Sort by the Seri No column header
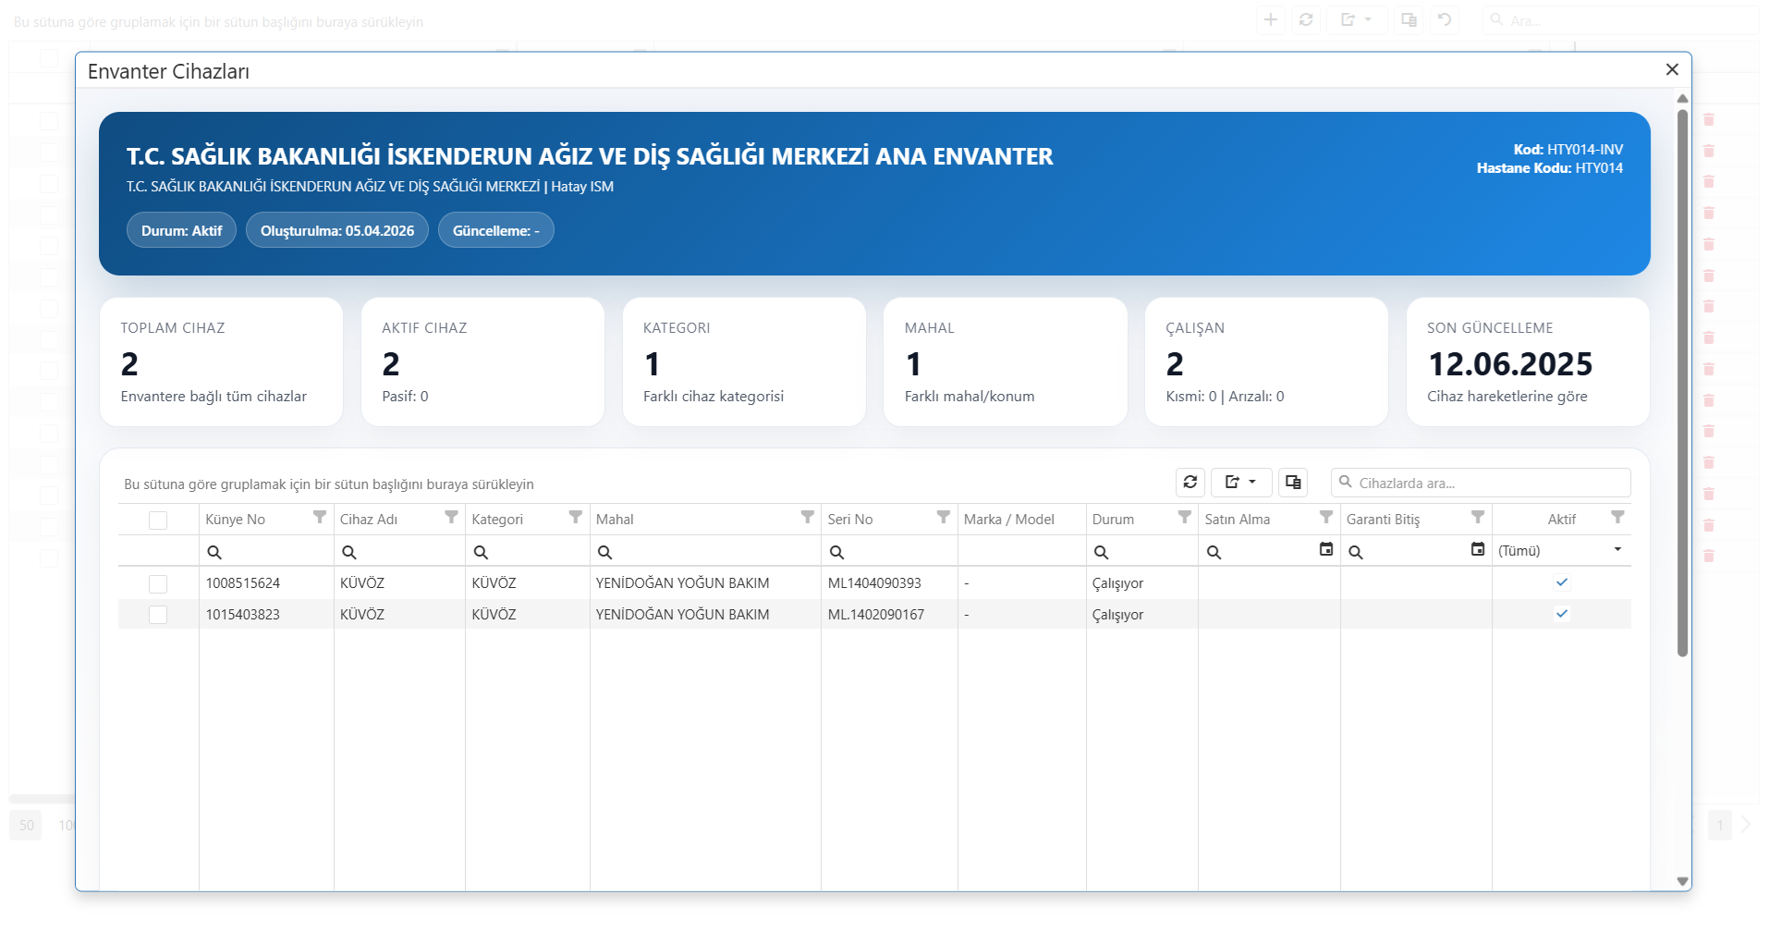The width and height of the screenshot is (1769, 943). click(x=850, y=520)
